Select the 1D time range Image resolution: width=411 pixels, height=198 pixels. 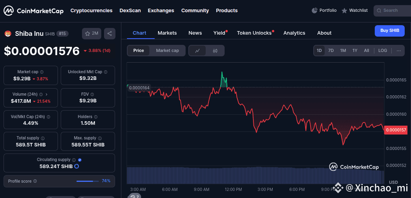pos(319,50)
